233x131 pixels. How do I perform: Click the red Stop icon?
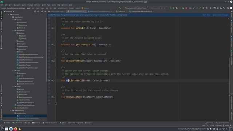pos(186,8)
